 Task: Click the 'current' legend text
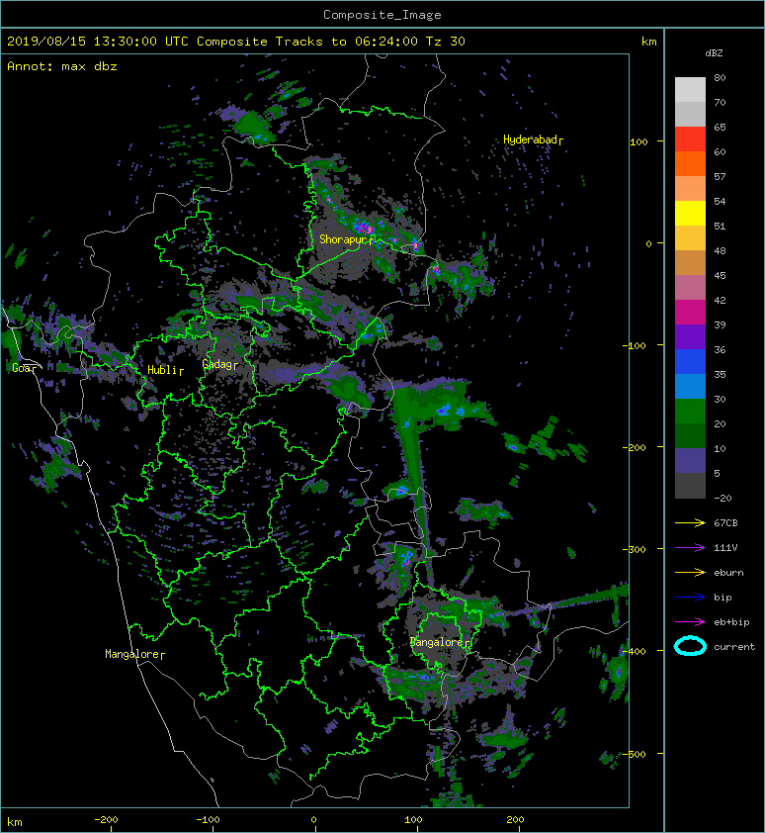[734, 647]
